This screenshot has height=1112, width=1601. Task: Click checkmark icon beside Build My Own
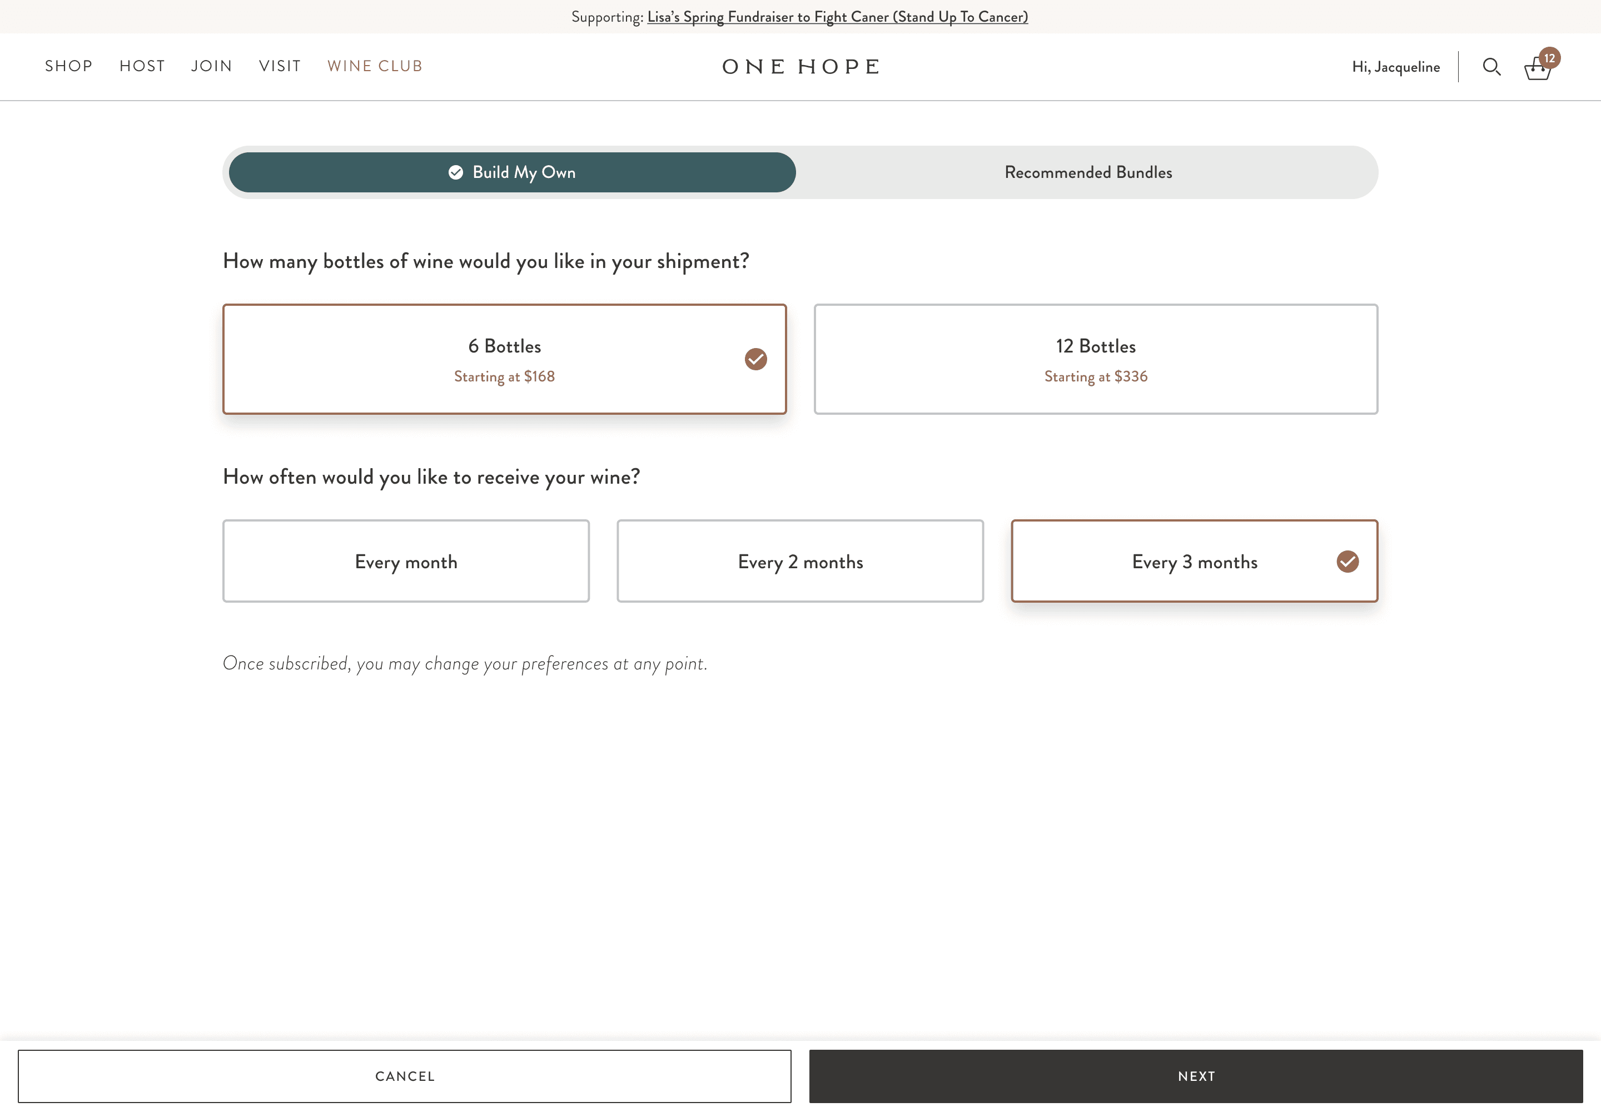coord(456,172)
